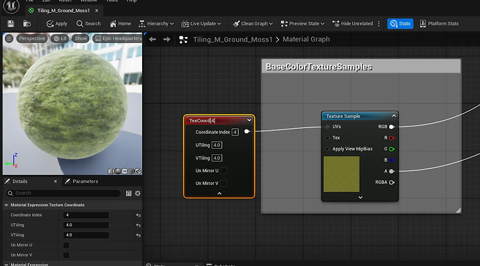The width and height of the screenshot is (480, 266).
Task: Enable Un Mirror V in Details
Action: [x=66, y=255]
